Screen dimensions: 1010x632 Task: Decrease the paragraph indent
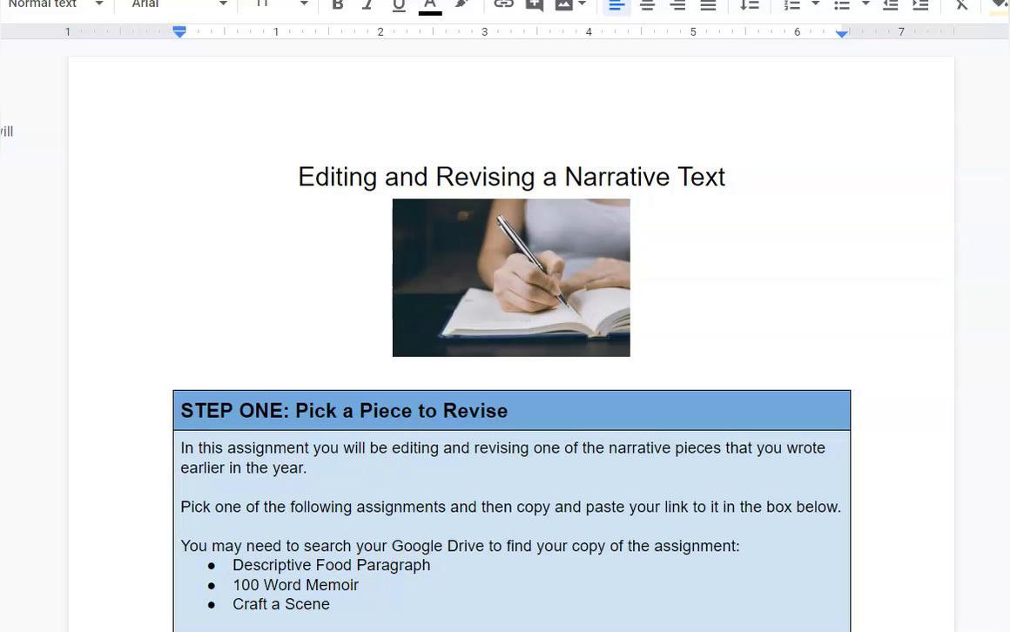point(890,5)
